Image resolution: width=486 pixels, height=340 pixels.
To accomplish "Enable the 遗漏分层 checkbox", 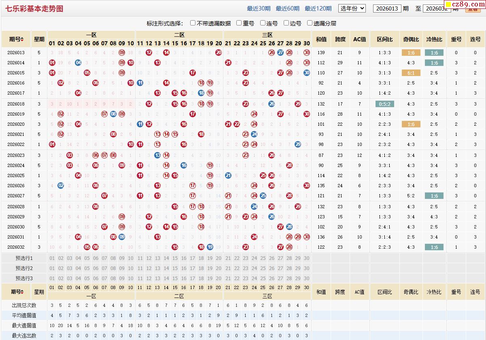I will [310, 23].
